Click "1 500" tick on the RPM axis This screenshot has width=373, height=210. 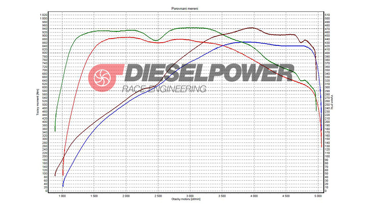(x=94, y=196)
